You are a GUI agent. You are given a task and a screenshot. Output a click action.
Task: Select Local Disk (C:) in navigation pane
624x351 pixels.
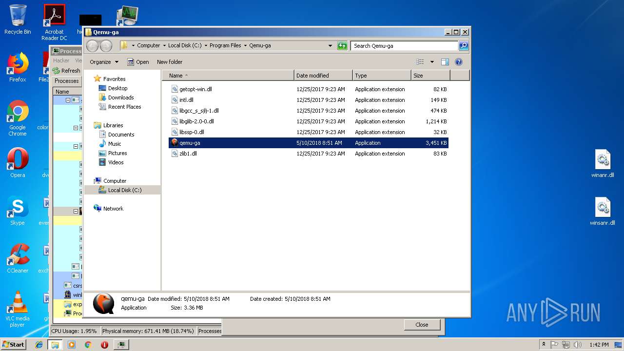[x=122, y=190]
